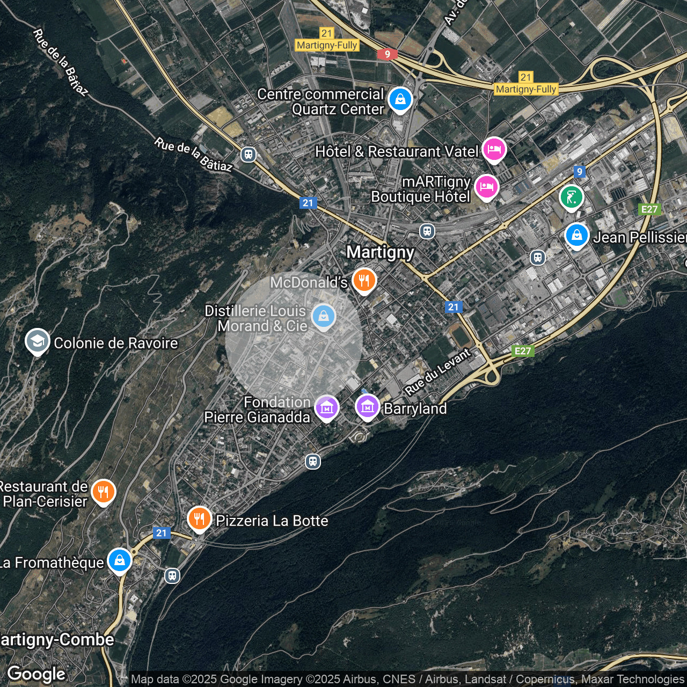Select the McDonald's restaurant pin
The height and width of the screenshot is (687, 687).
[x=364, y=280]
